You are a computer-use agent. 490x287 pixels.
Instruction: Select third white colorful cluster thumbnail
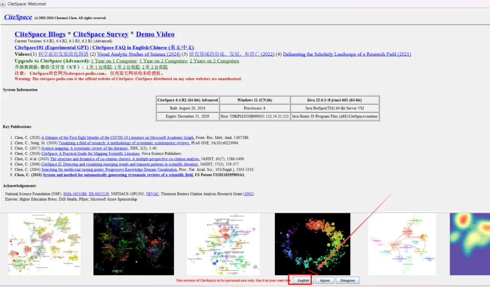point(223,244)
